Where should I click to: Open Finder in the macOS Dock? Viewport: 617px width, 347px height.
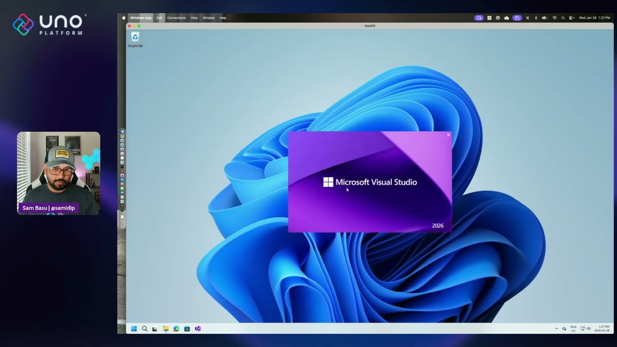click(122, 132)
